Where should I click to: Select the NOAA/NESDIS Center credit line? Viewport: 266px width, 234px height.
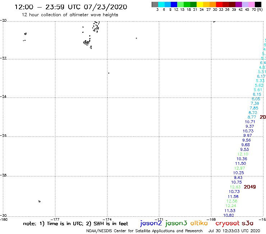[145, 231]
